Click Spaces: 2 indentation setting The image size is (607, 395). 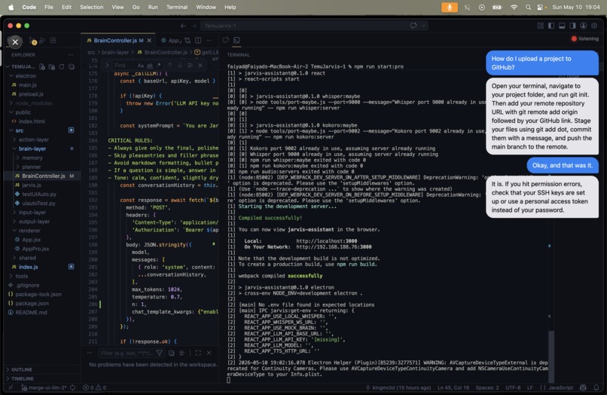487,387
